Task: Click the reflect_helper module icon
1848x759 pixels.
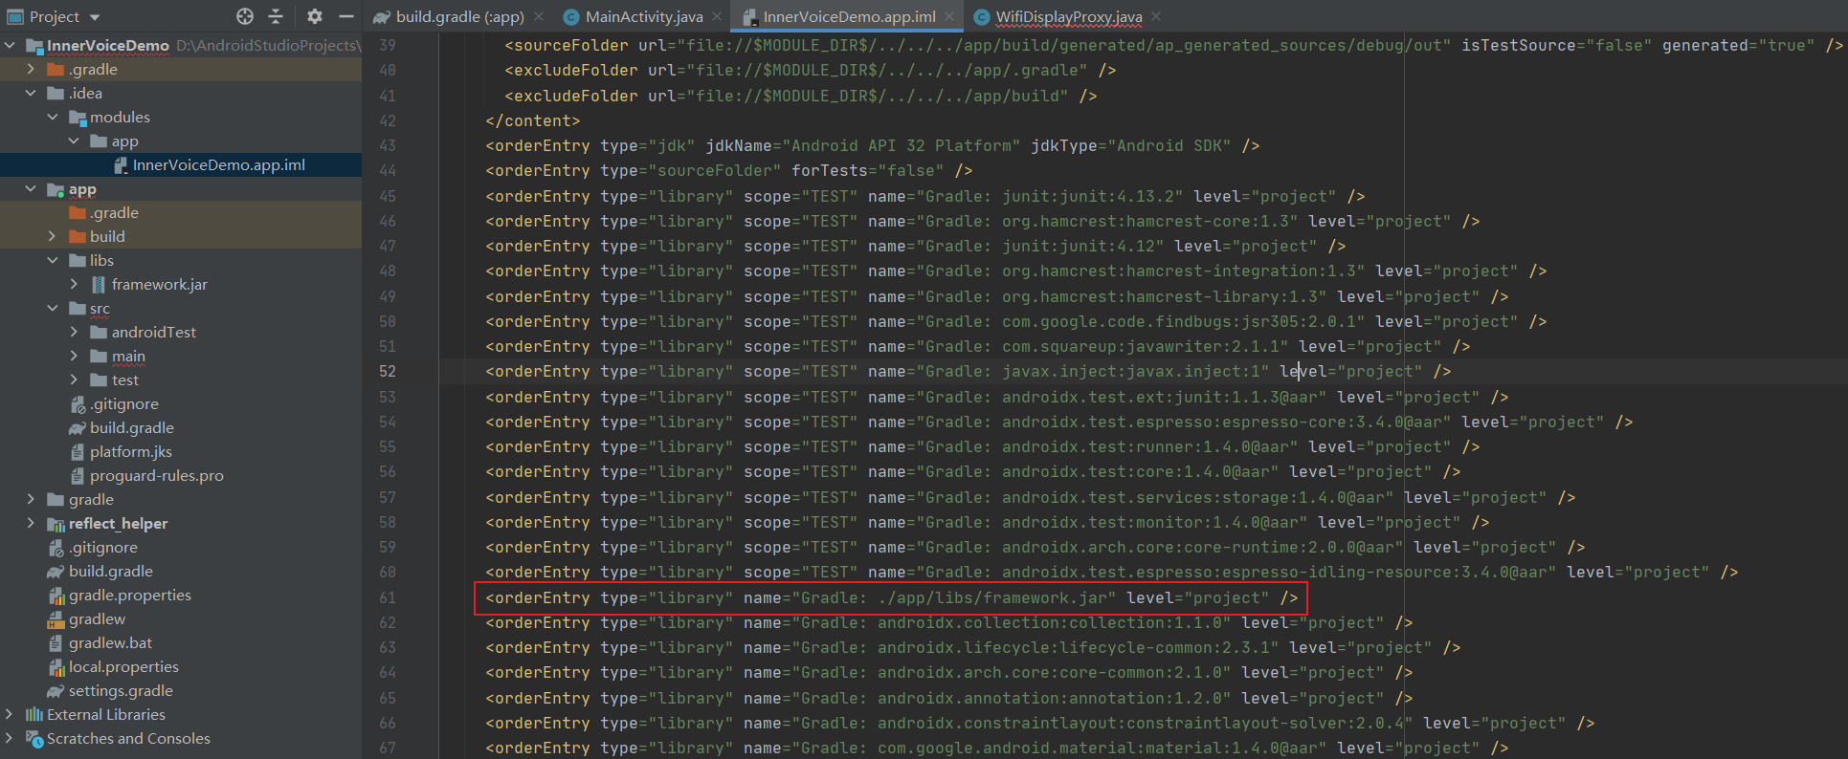Action: [x=56, y=523]
